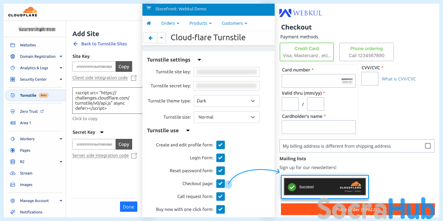Viewport: 443px width, 221px height.
Task: Toggle Buy now with one click form checkbox
Action: pyautogui.click(x=220, y=209)
